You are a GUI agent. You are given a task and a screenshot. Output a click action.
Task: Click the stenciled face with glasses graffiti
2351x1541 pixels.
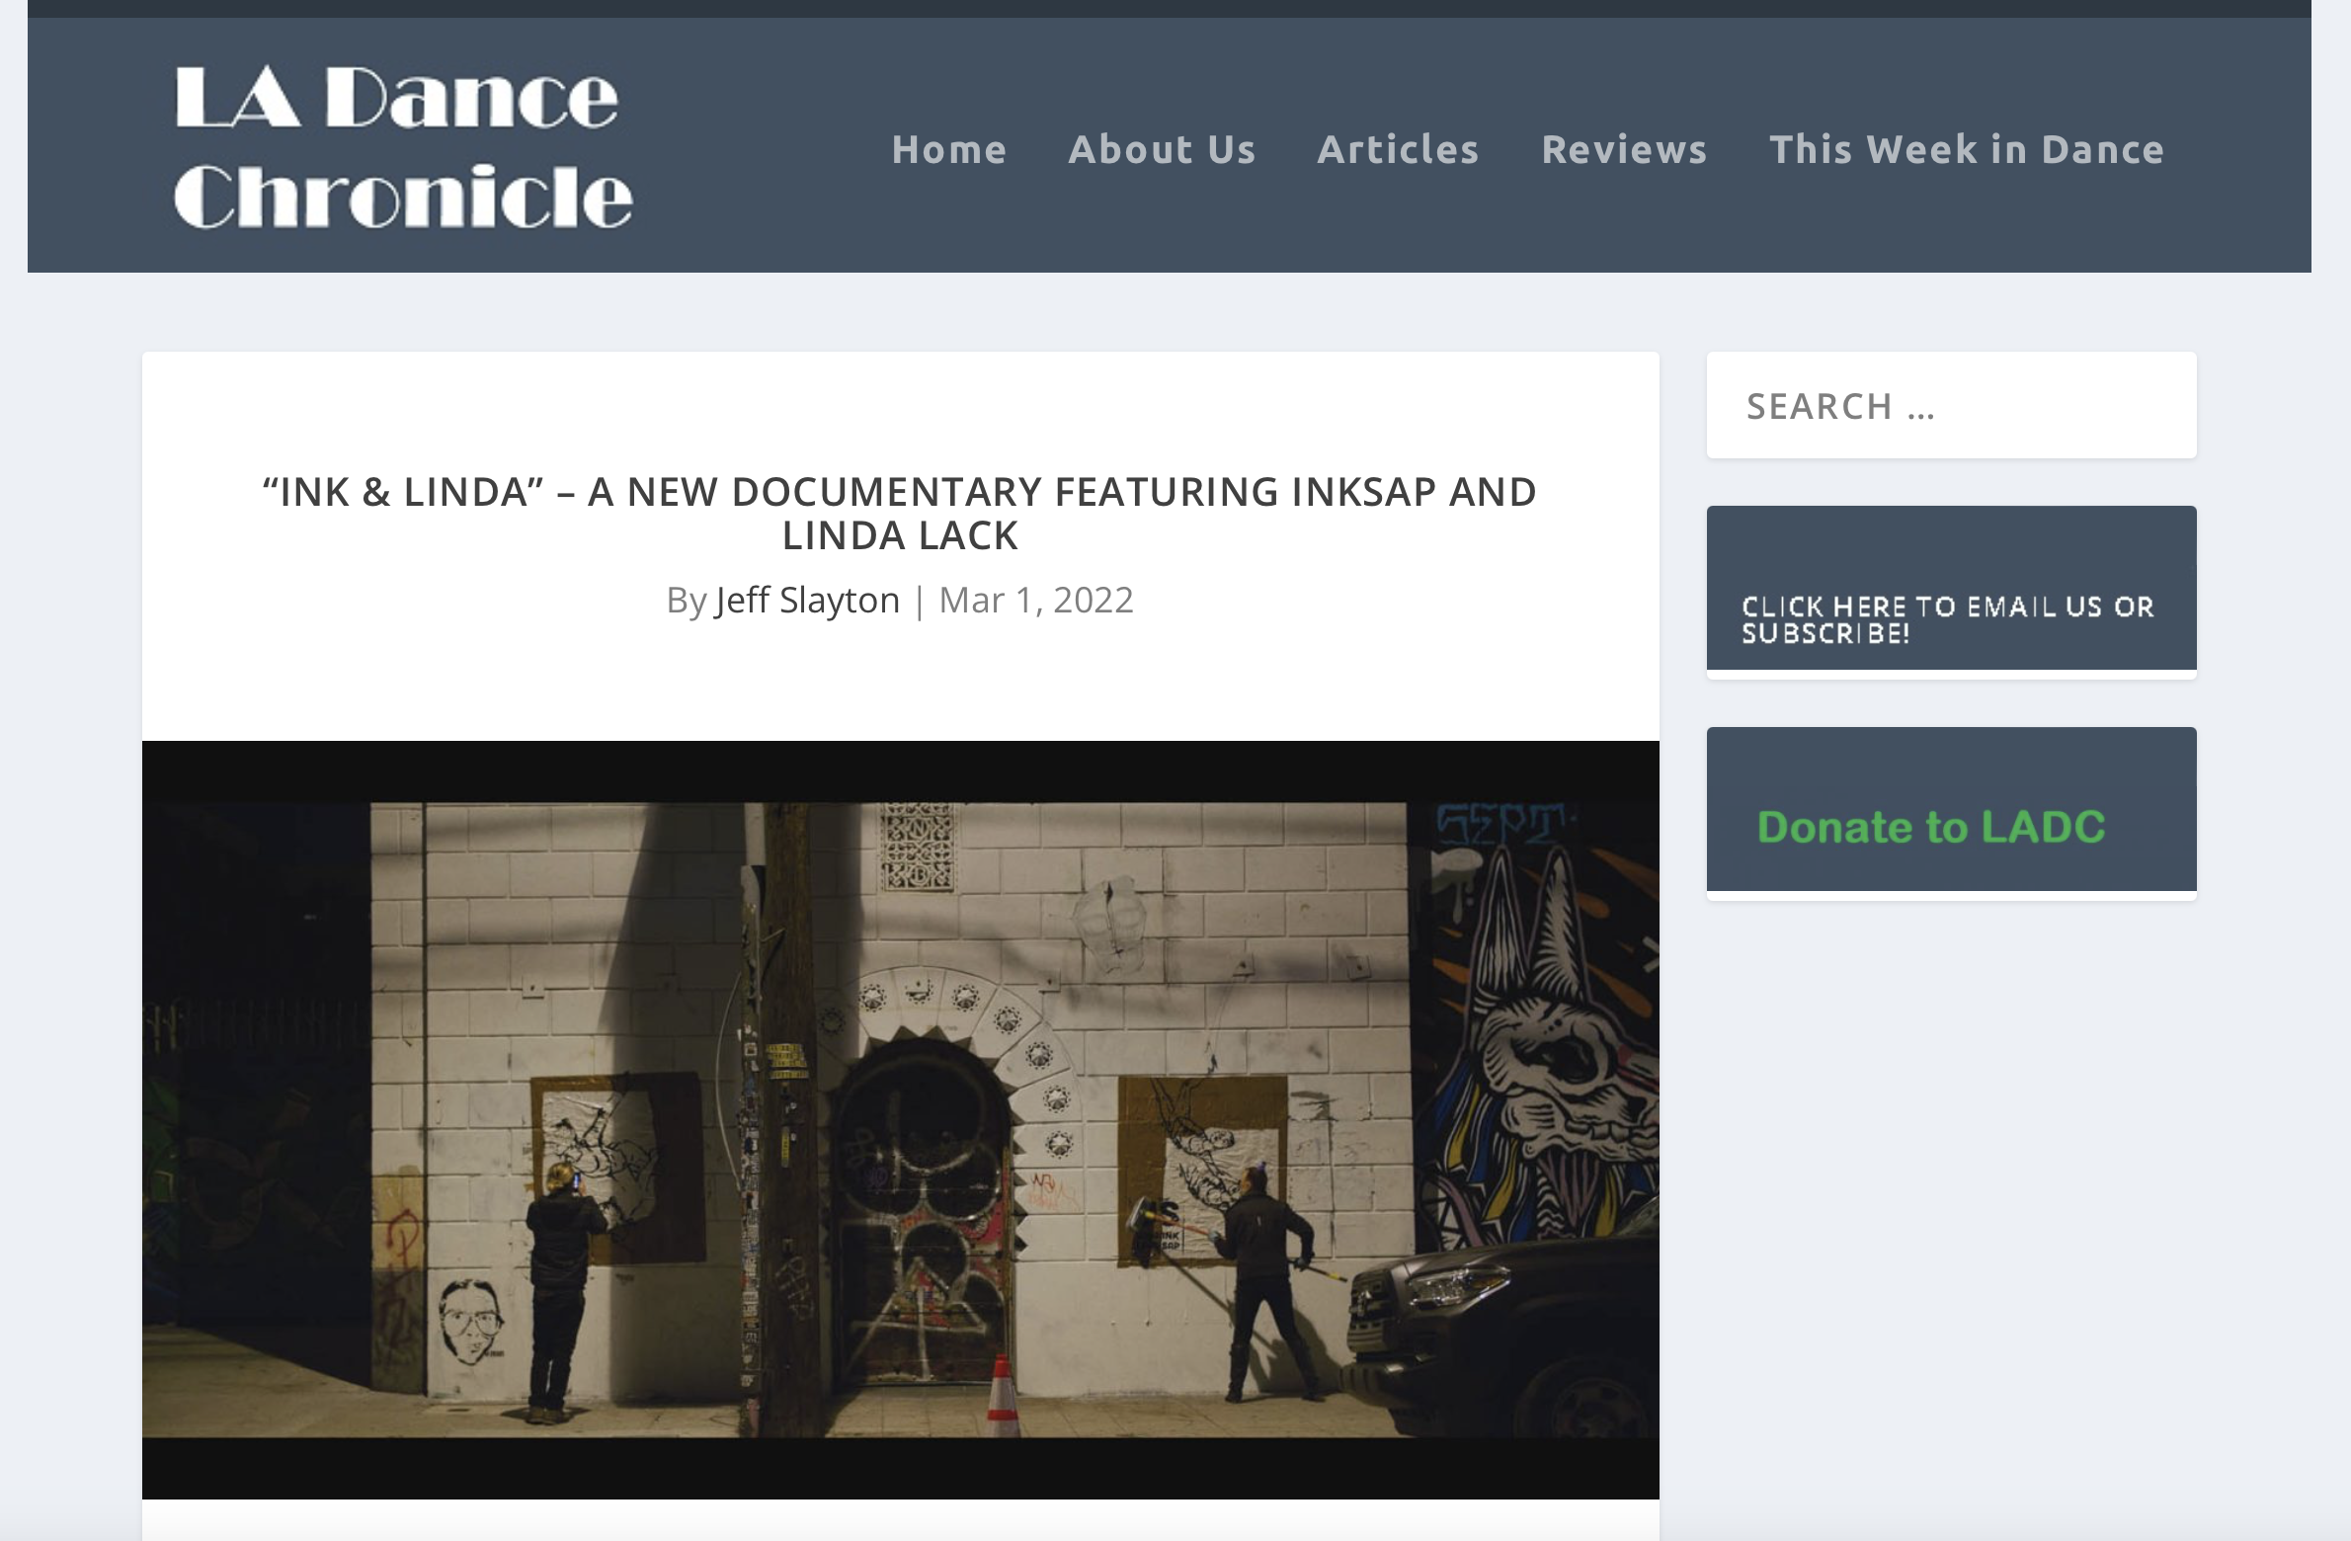471,1321
